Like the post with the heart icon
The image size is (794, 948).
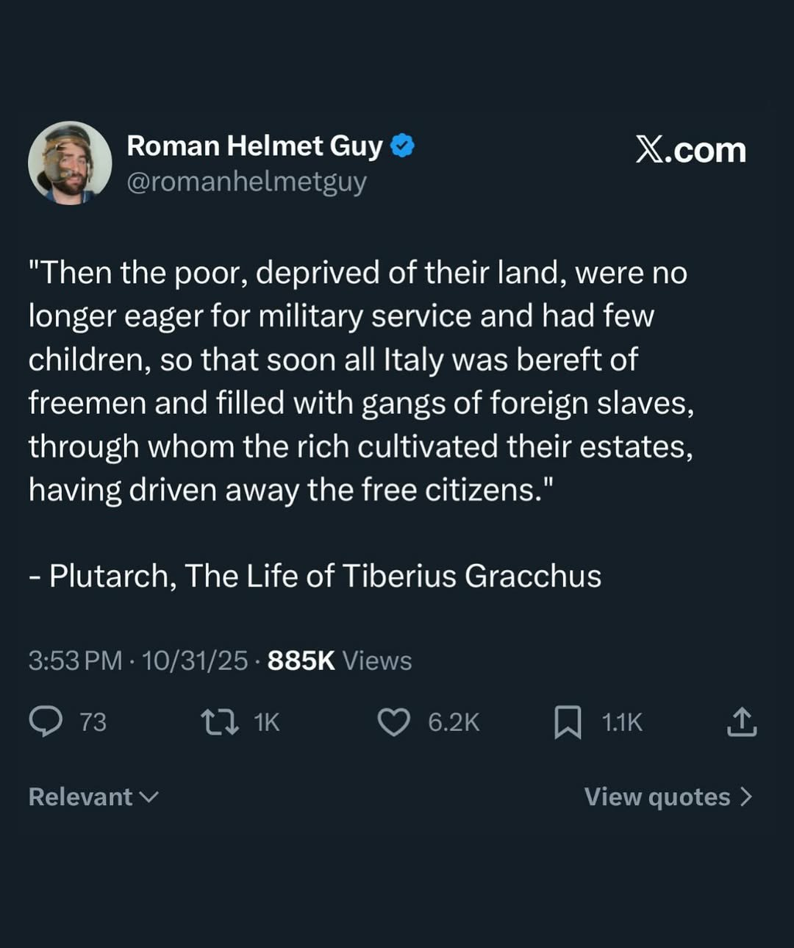[393, 721]
